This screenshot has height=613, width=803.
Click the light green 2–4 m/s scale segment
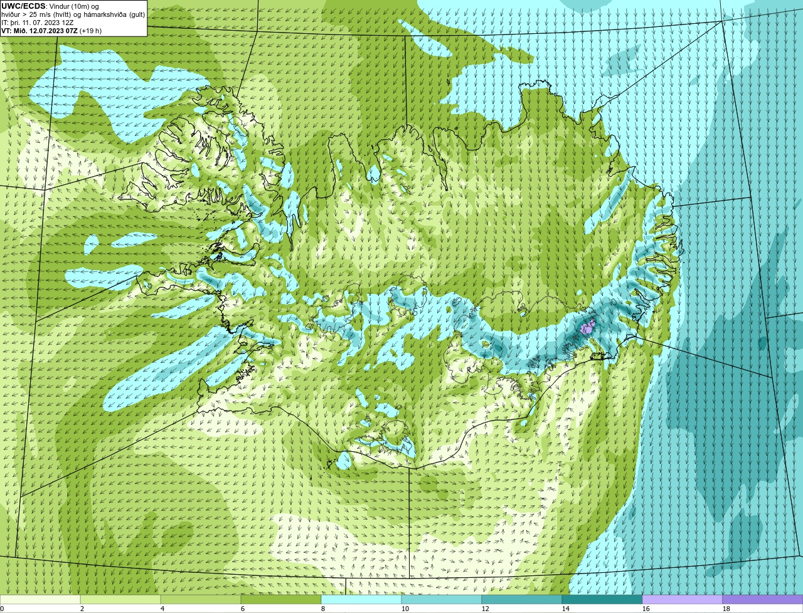coord(120,599)
